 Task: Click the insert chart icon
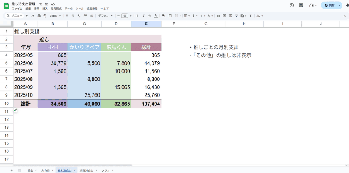[230, 16]
